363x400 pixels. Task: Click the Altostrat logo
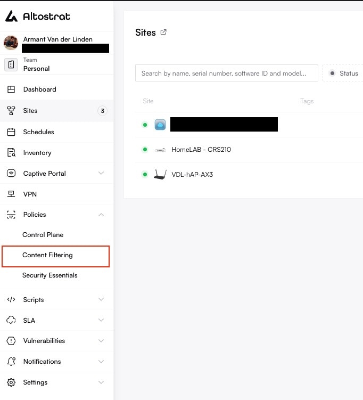click(37, 16)
